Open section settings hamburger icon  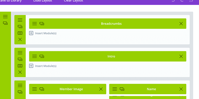[x=5, y=17]
